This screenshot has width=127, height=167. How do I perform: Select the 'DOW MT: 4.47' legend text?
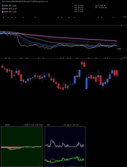pyautogui.click(x=10, y=9)
